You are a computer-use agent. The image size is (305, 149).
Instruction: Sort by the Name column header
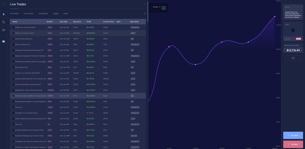pos(15,22)
